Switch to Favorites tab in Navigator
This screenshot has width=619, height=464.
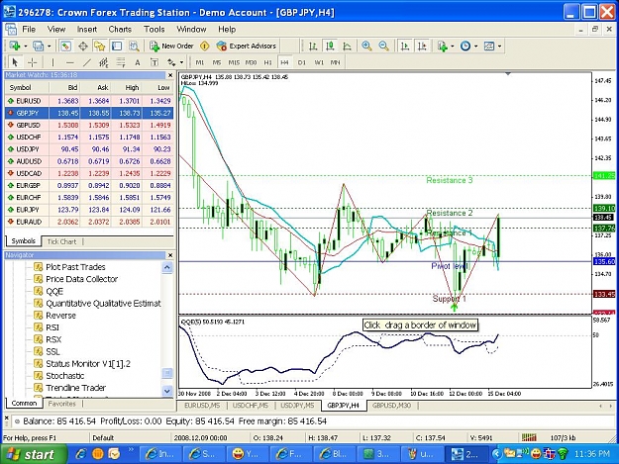(61, 404)
